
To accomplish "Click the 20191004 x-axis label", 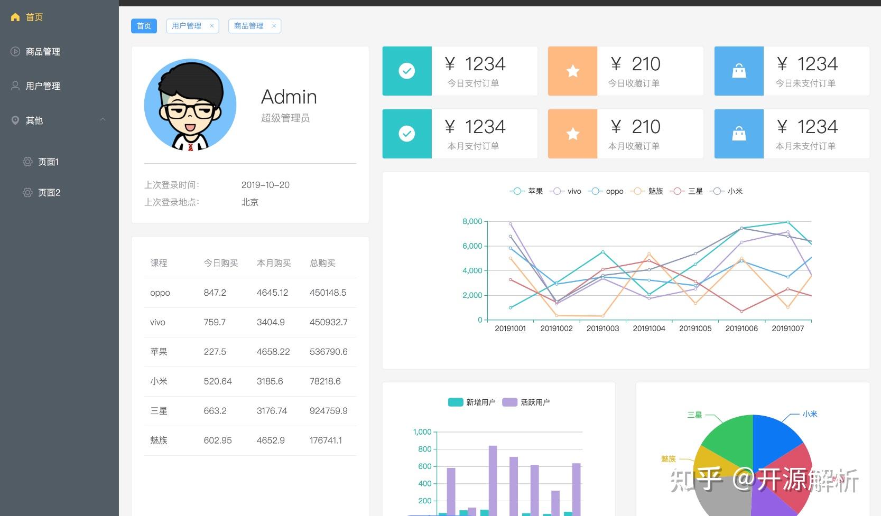I will coord(649,329).
